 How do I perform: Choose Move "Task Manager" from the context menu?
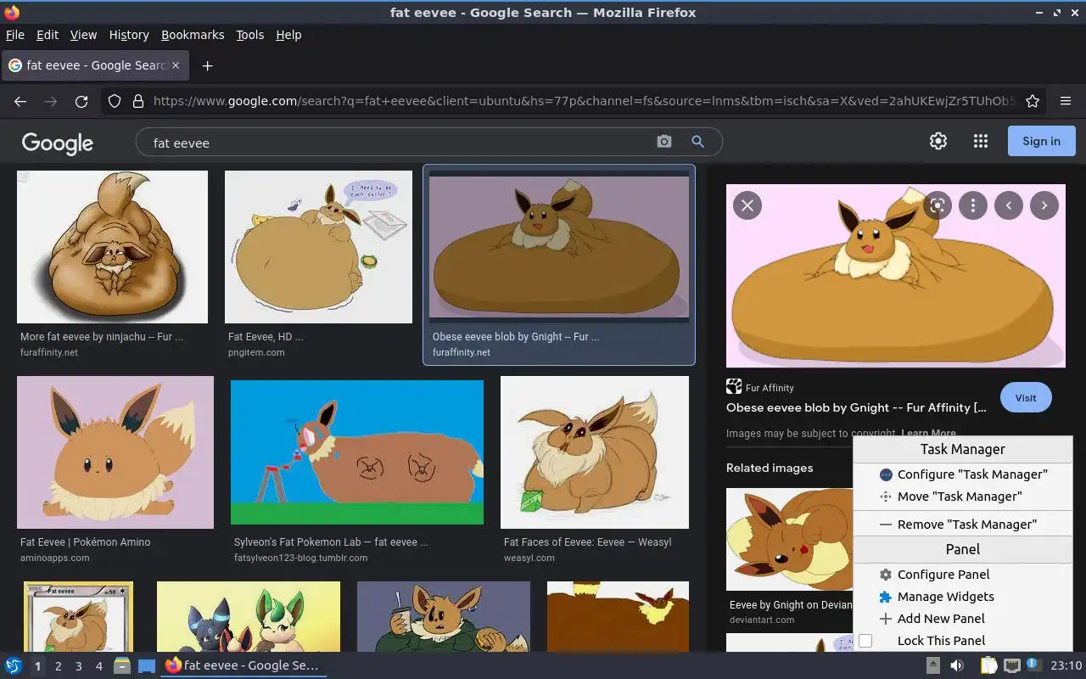click(x=963, y=497)
